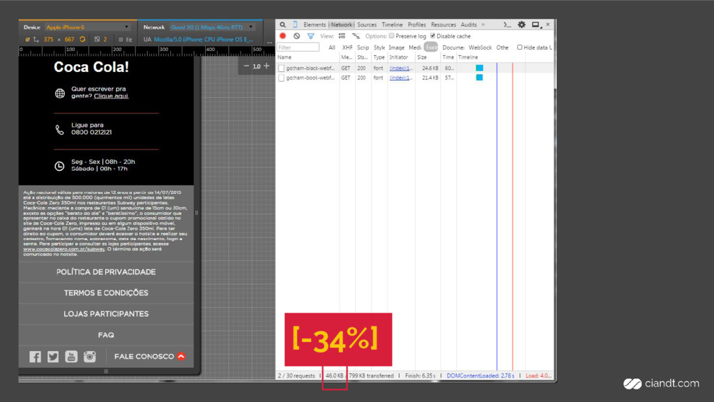Viewport: 714px width, 402px height.
Task: Click the red up-arrow beside Fale Conosco
Action: (x=181, y=357)
